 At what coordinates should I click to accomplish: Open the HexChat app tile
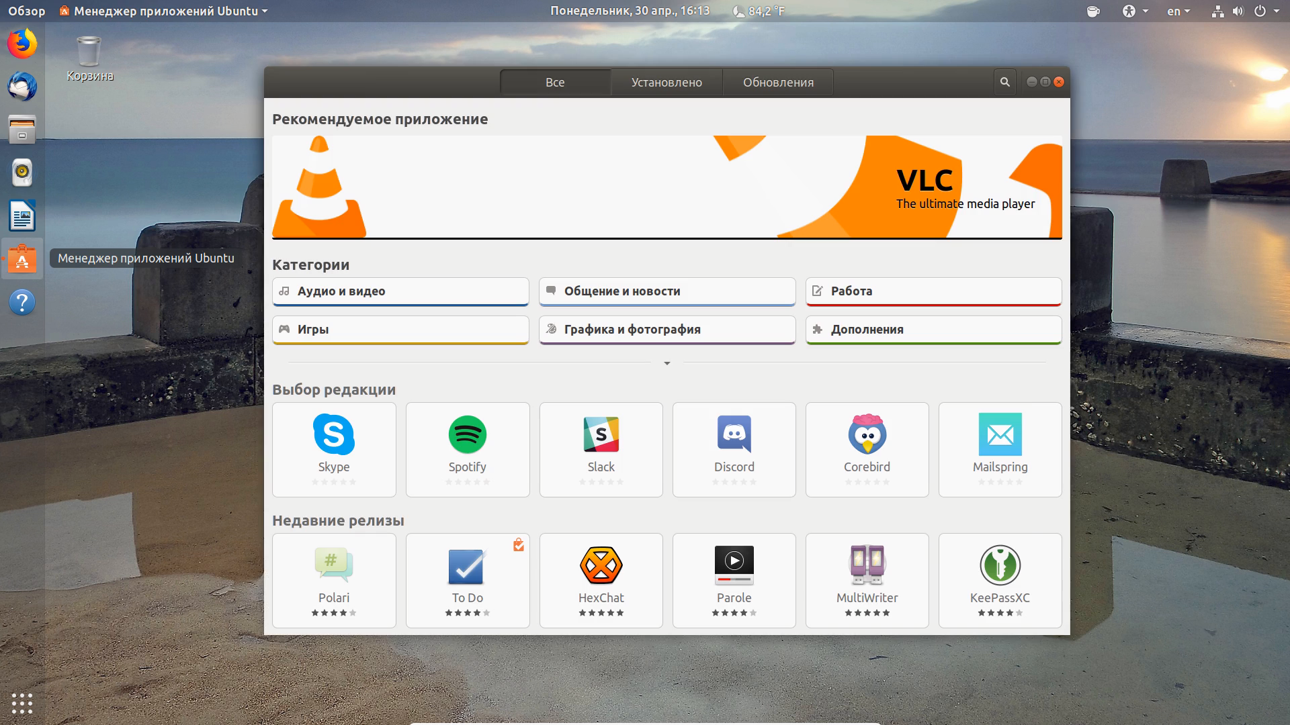coord(601,581)
